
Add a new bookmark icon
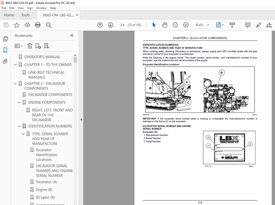click(38, 46)
